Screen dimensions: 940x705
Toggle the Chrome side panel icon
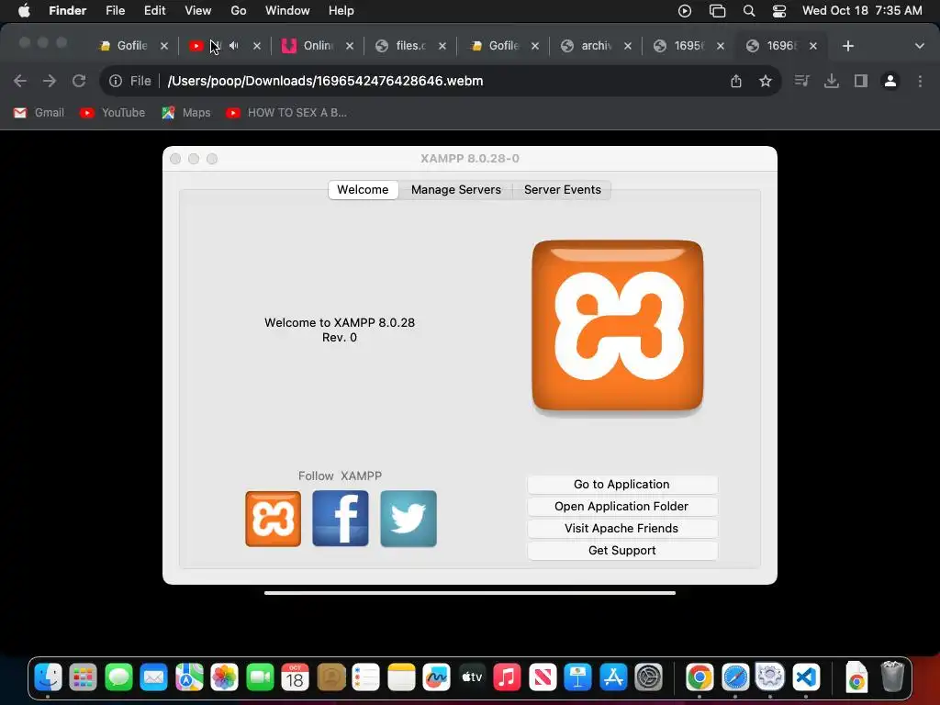(861, 81)
